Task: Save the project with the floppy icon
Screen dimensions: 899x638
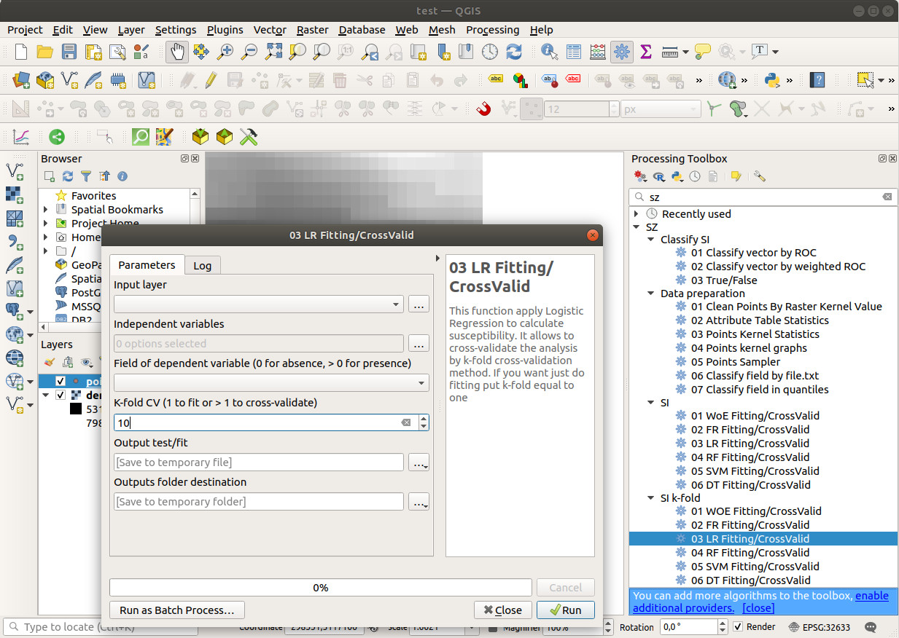Action: pos(69,52)
